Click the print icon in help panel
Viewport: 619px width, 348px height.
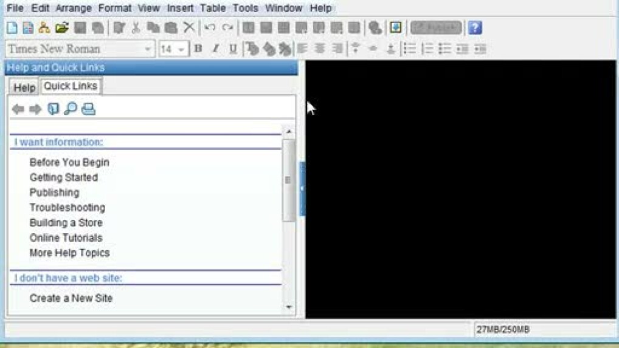coord(89,109)
